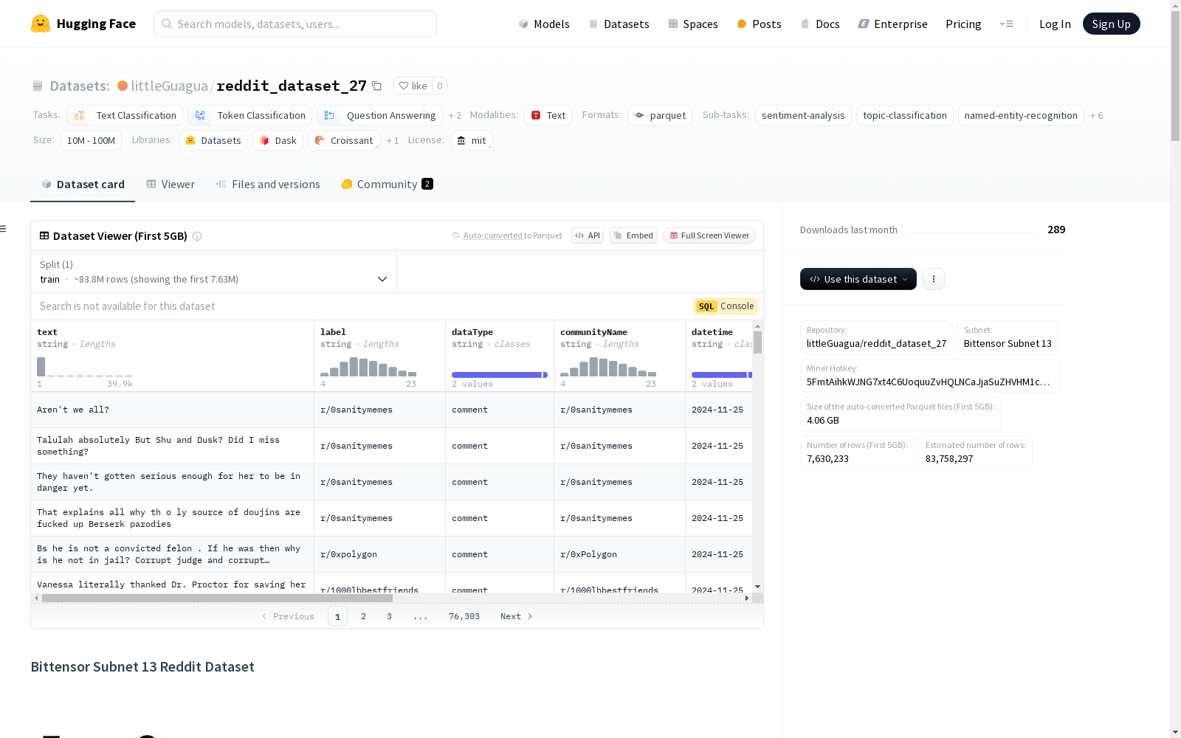Switch to the Dataset card tab

click(x=83, y=184)
